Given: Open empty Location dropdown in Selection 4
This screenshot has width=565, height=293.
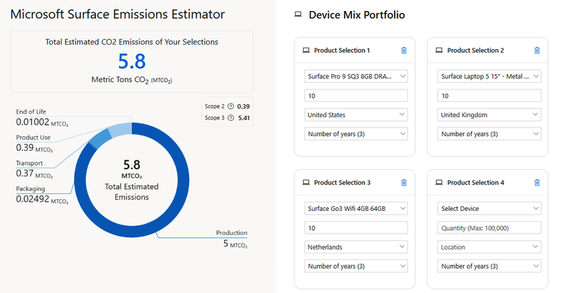Looking at the screenshot, I should click(489, 247).
